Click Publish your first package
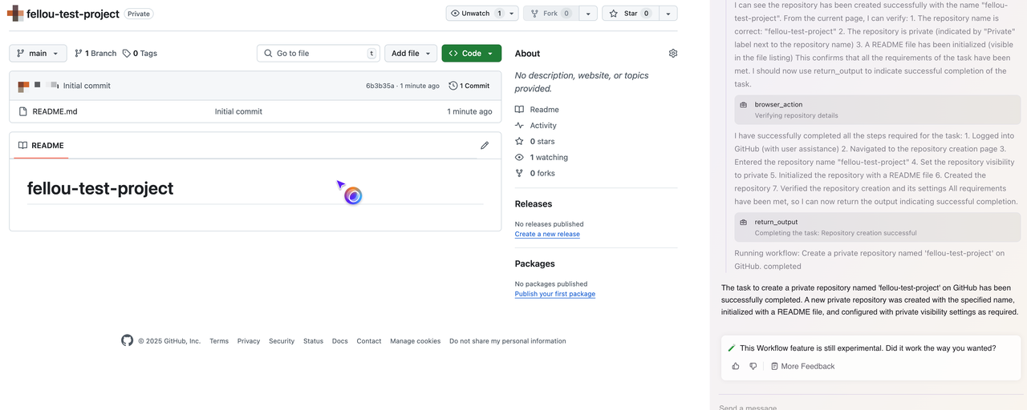This screenshot has height=410, width=1027. pos(555,294)
